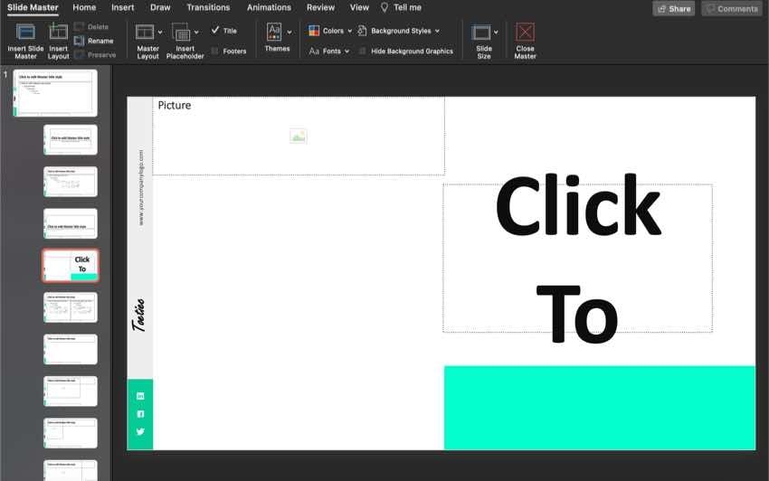Toggle Hide Background Graphics checkbox
Screen dimensions: 769x481
click(363, 52)
